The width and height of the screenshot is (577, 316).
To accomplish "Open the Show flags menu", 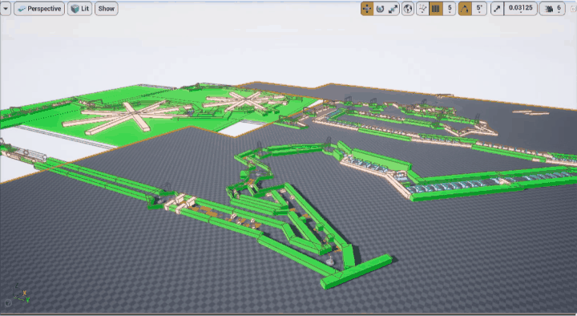I will pos(107,9).
